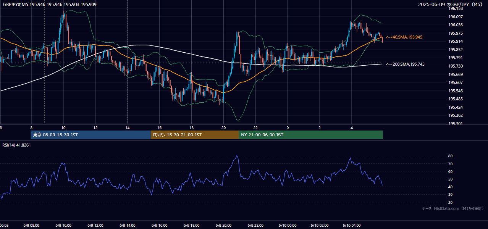The image size is (488, 229).
Task: Click the 195.546 price axis value
Action: (456, 91)
